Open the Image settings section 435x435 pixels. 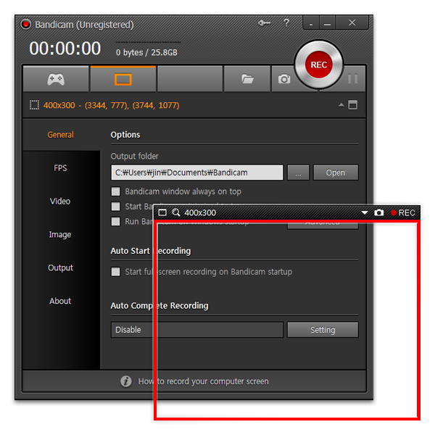[60, 234]
